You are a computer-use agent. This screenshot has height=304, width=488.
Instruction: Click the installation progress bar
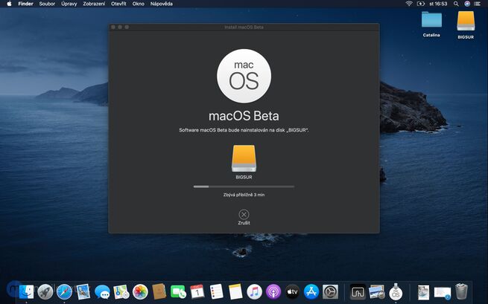(x=244, y=187)
